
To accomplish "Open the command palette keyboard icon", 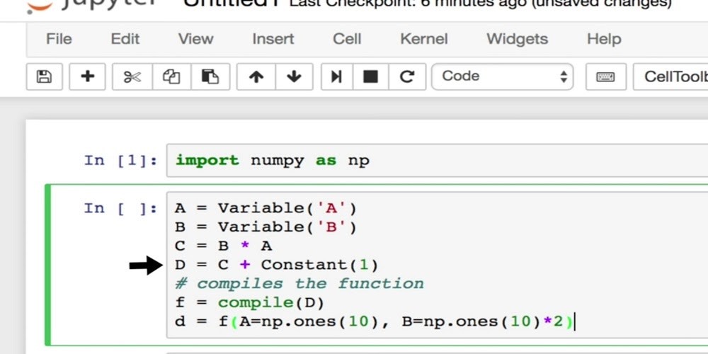I will coord(605,76).
